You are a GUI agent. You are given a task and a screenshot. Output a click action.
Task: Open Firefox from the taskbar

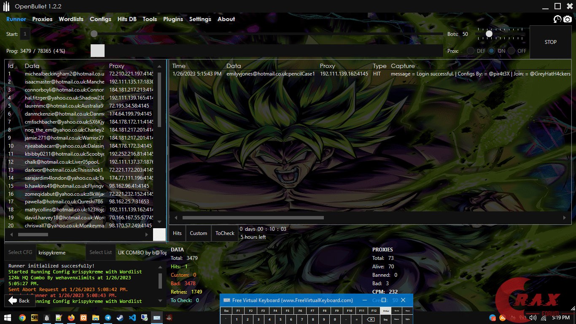[71, 318]
